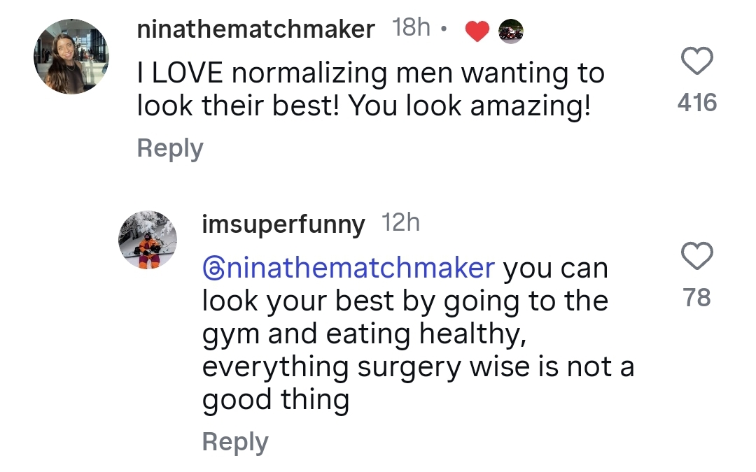Open ninathematchmaker's profile picture

(71, 56)
